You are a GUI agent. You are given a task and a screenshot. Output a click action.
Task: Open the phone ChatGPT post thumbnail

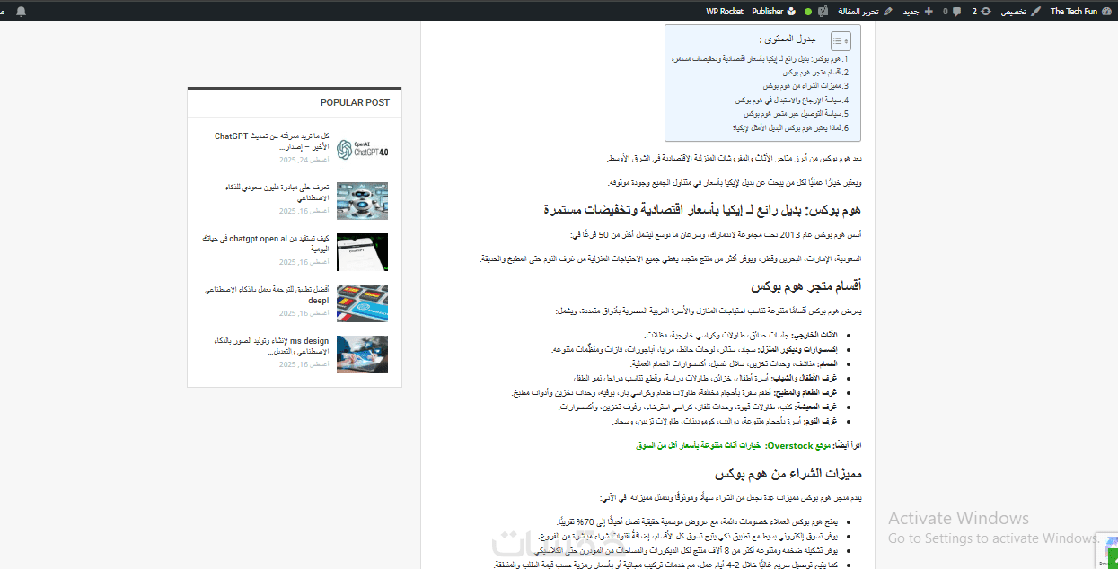363,252
